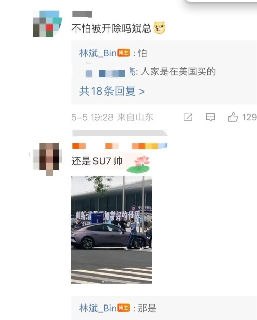Open first commenter's blurred username
Screen dimensions: 257x320
(83, 14)
